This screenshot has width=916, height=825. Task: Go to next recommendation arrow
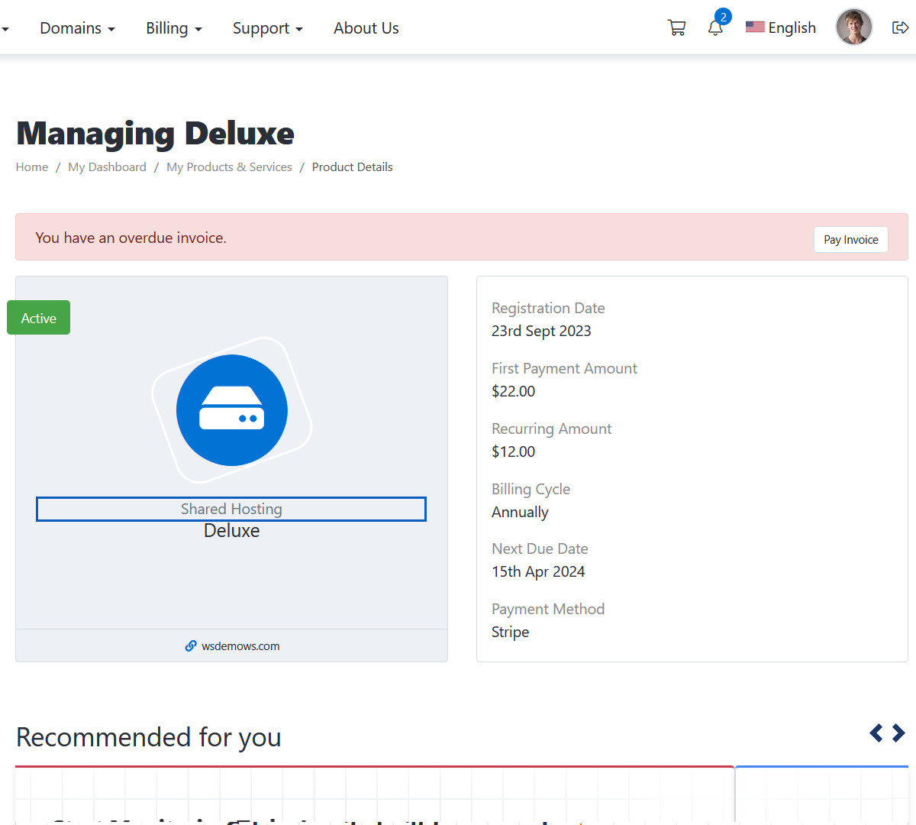pos(899,733)
